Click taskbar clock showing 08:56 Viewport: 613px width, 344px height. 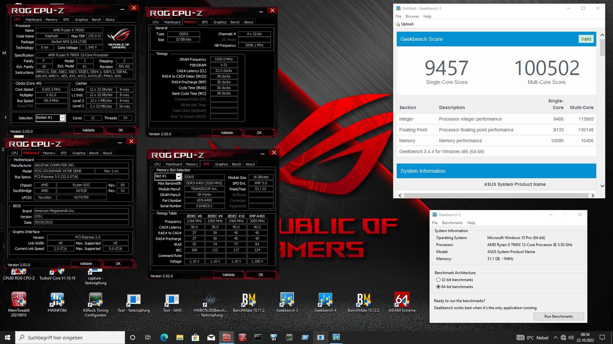(x=585, y=337)
